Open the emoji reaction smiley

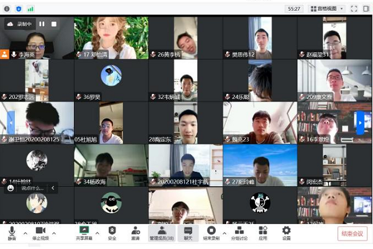(11, 187)
